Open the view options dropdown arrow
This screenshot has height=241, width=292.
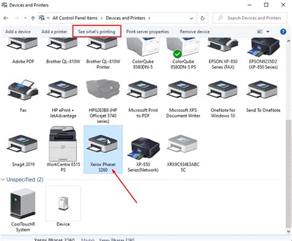coord(268,31)
